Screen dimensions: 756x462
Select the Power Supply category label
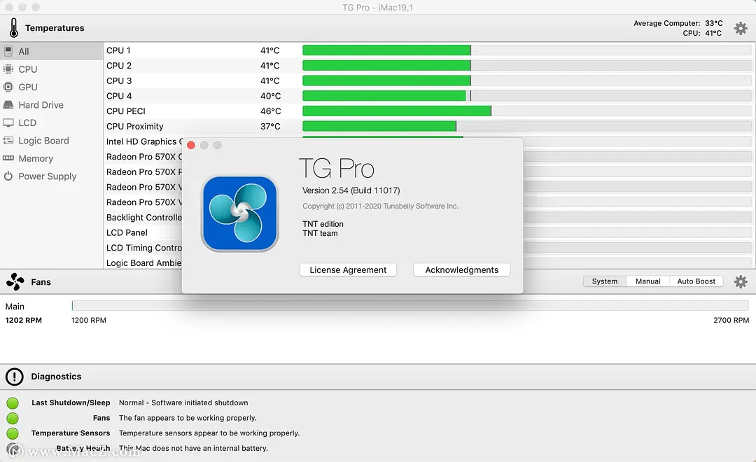click(x=48, y=176)
